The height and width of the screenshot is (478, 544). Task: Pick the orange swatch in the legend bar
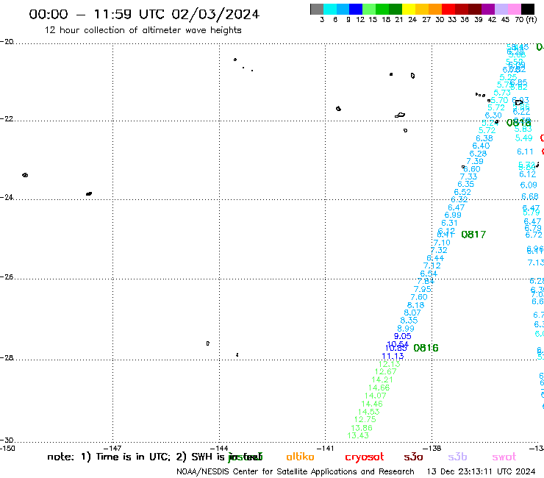pos(434,9)
